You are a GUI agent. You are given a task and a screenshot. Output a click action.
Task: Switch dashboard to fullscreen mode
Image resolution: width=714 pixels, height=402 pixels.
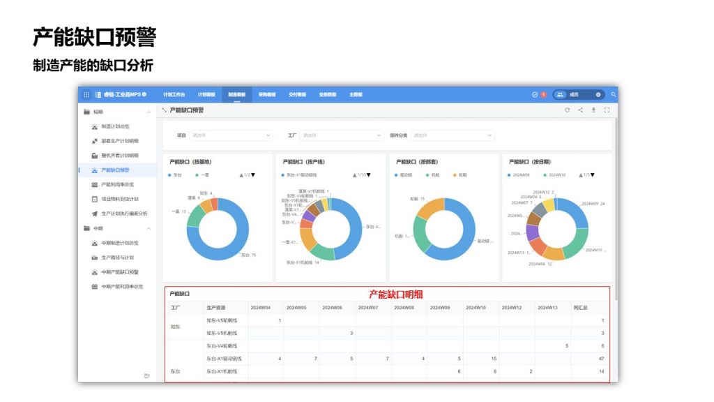607,110
